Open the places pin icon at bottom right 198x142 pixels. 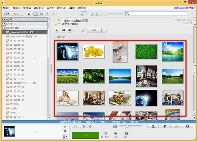(x=164, y=126)
